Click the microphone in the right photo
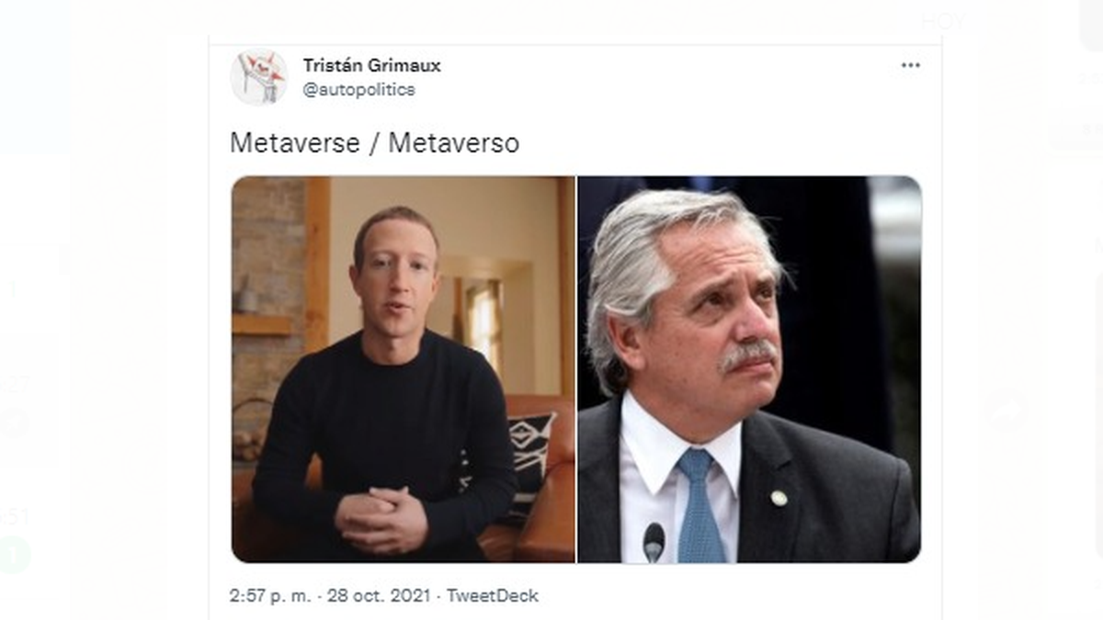The height and width of the screenshot is (620, 1103). 654,542
